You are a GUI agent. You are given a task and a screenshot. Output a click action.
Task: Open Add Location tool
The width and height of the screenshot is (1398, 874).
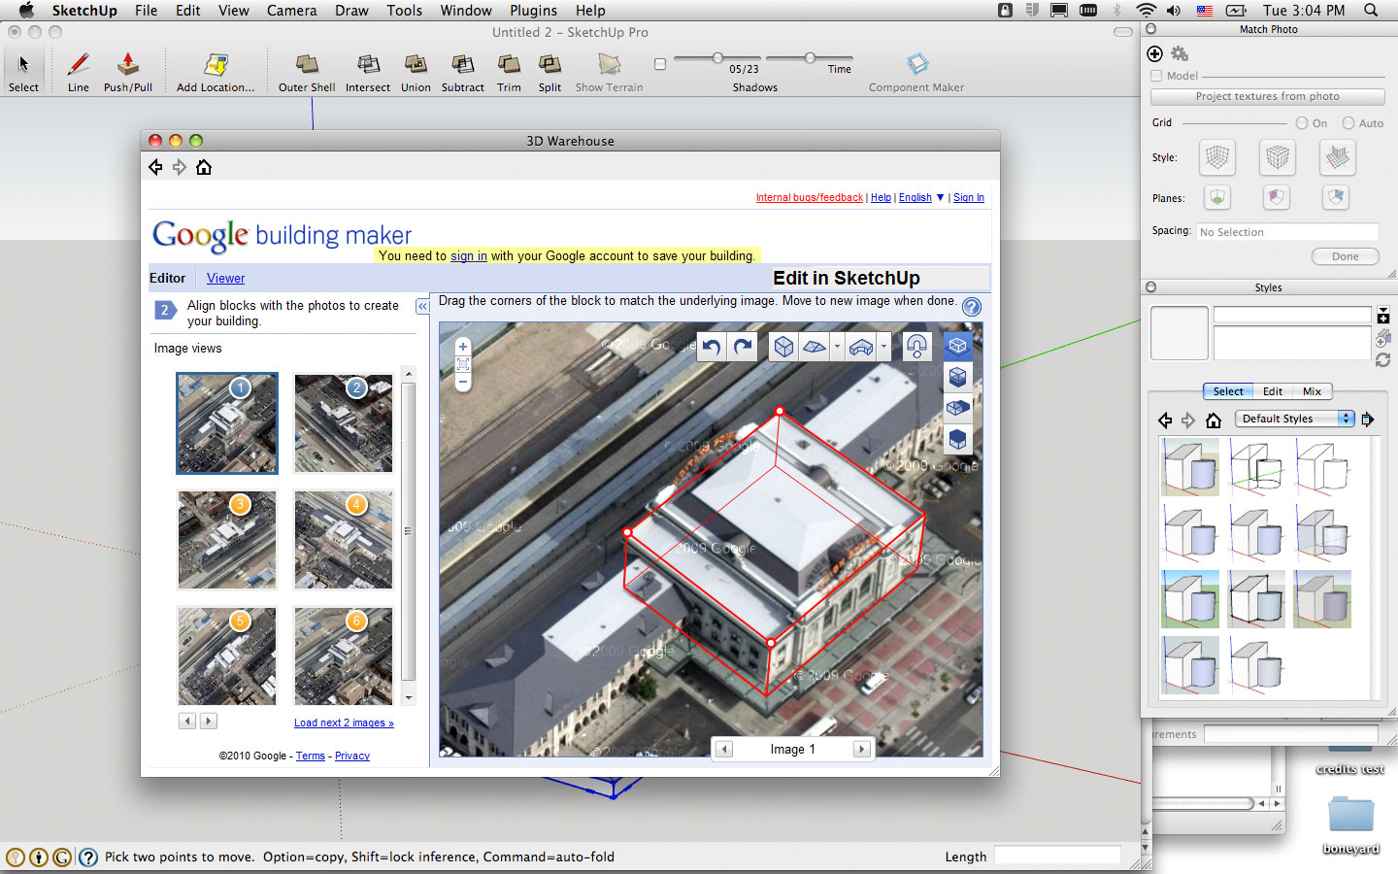click(216, 72)
